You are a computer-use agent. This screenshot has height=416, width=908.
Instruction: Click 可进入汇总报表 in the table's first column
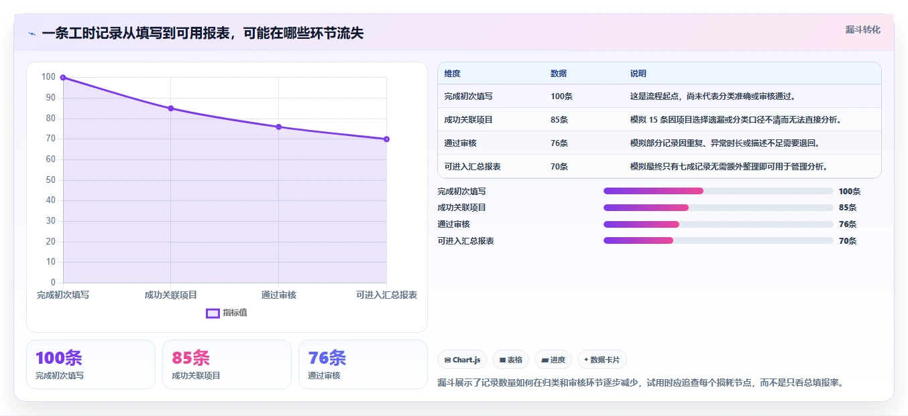click(472, 167)
